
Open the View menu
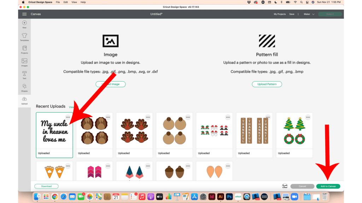pyautogui.click(x=74, y=2)
